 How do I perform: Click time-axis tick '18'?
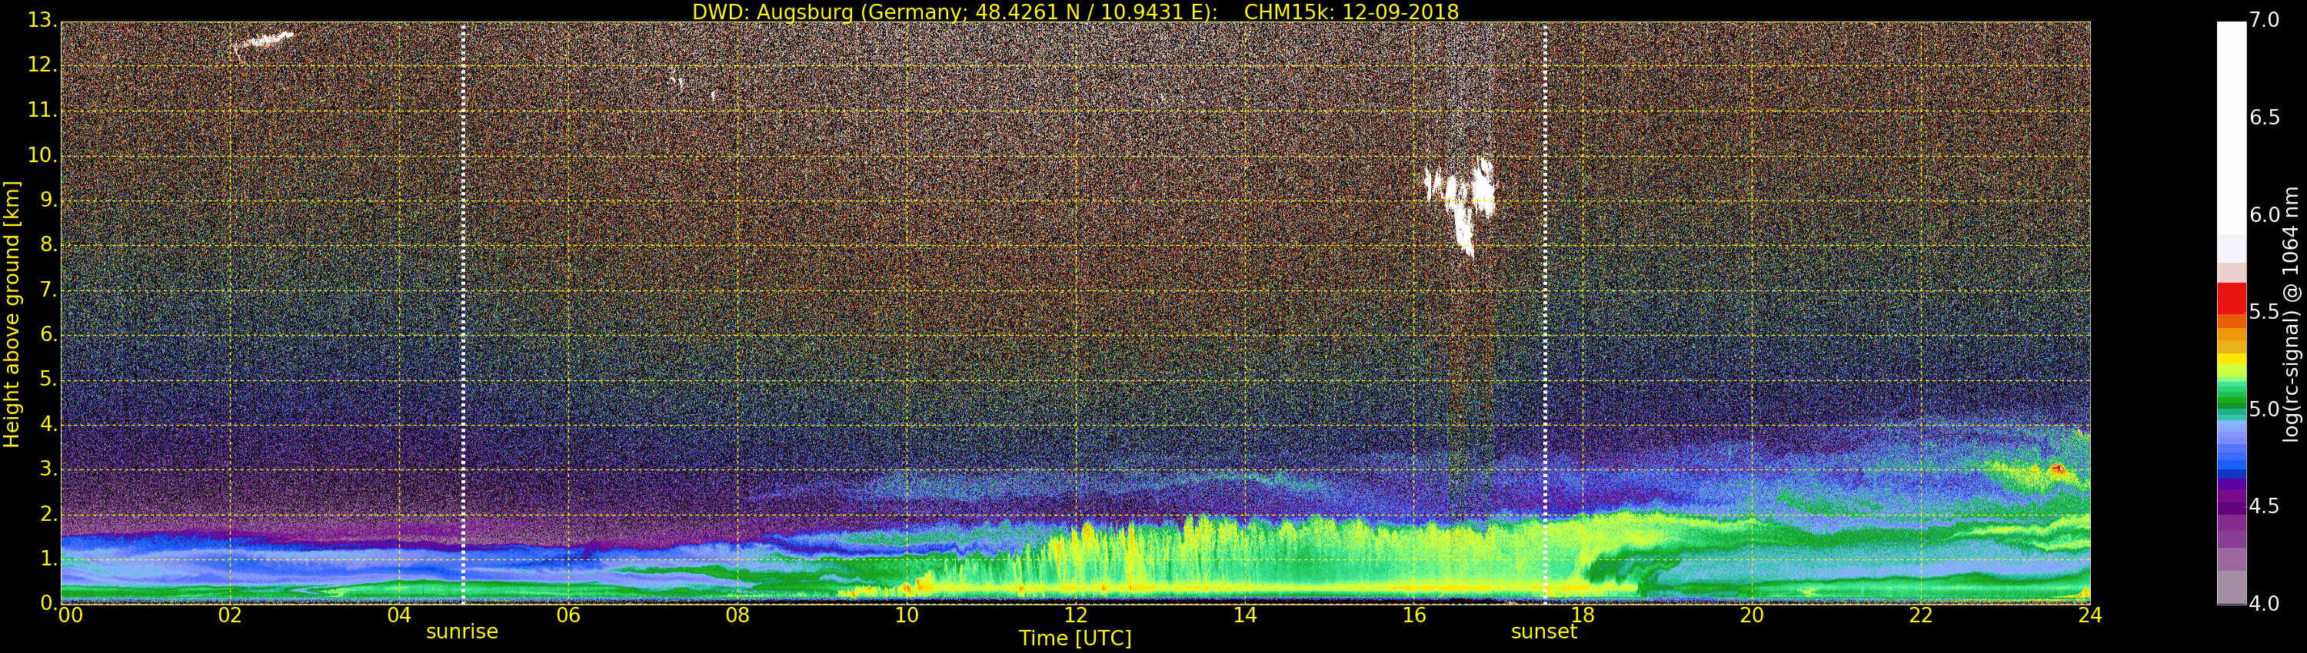1583,615
